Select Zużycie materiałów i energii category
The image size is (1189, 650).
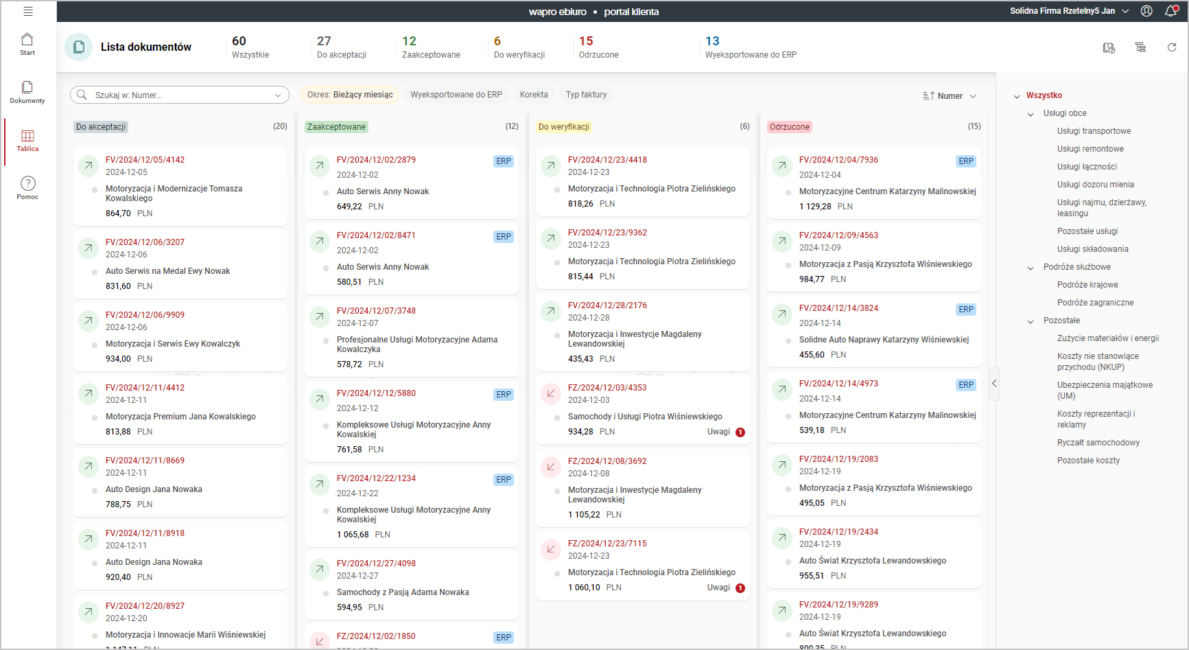pos(1108,338)
